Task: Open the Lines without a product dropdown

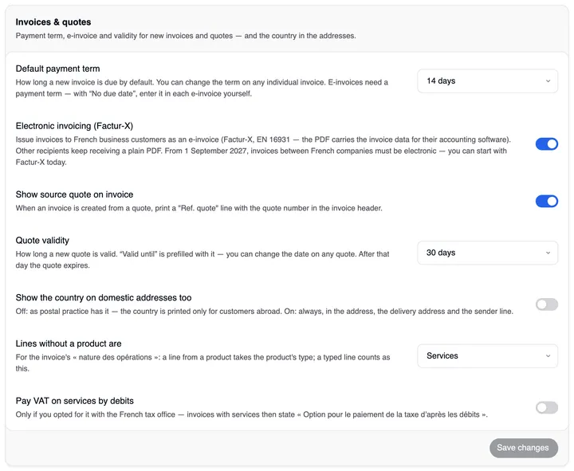Action: coord(487,355)
